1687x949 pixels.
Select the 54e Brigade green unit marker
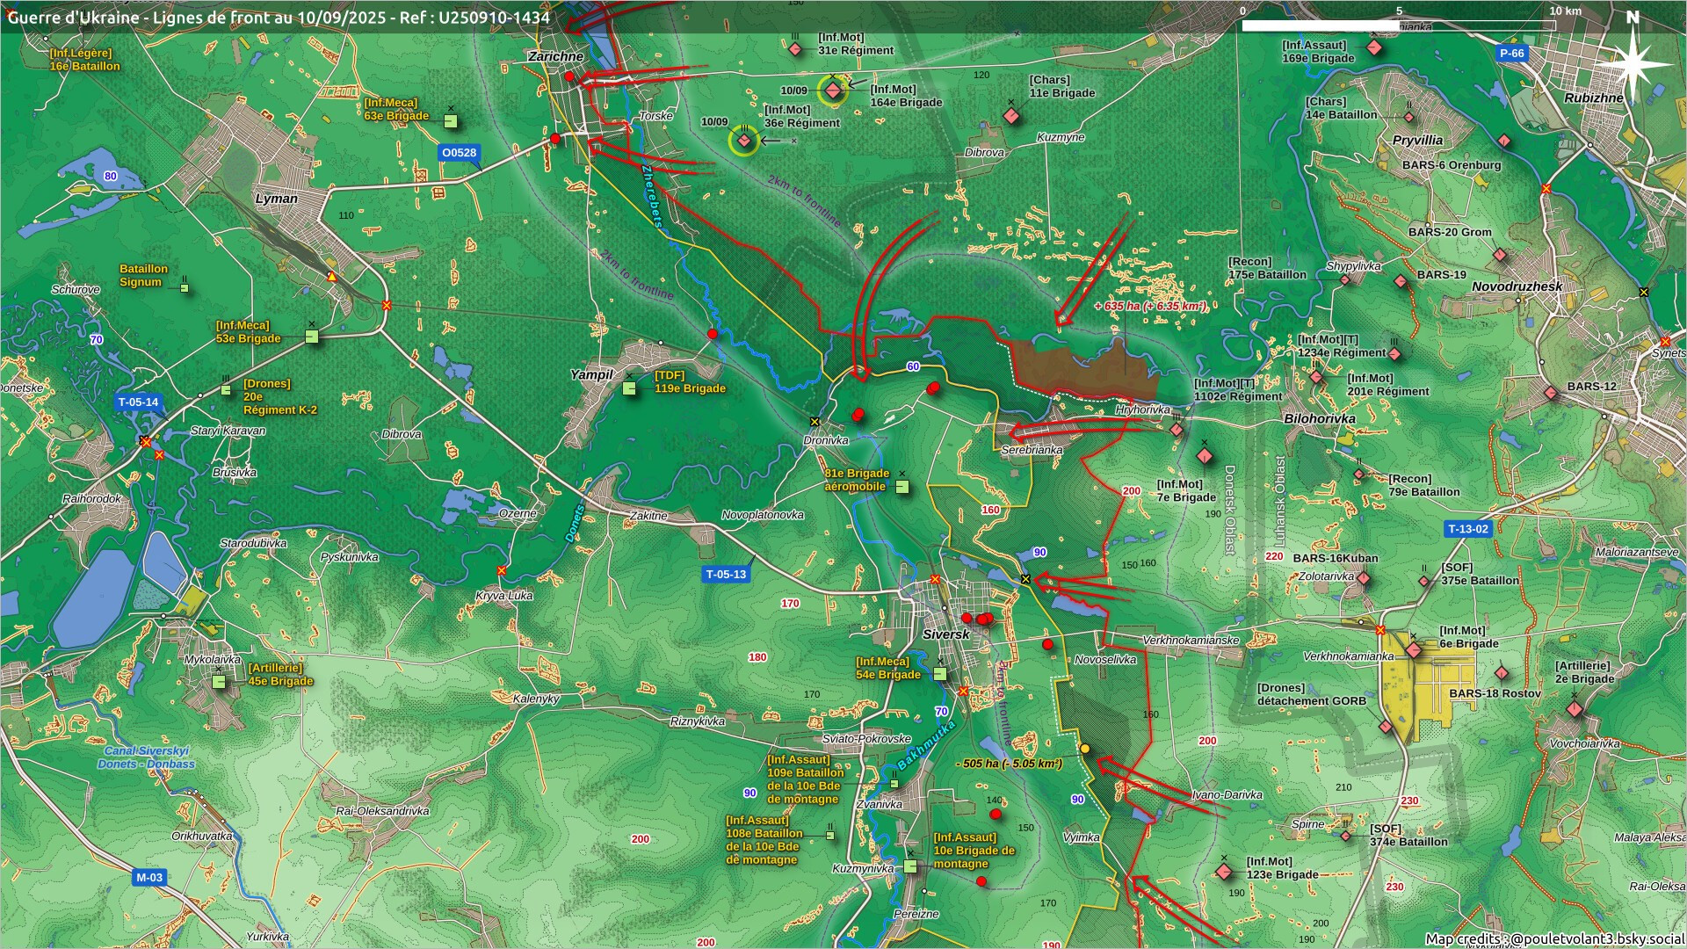click(940, 674)
